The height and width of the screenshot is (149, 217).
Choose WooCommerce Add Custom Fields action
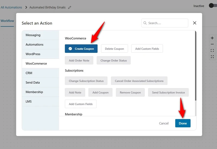pos(147,49)
